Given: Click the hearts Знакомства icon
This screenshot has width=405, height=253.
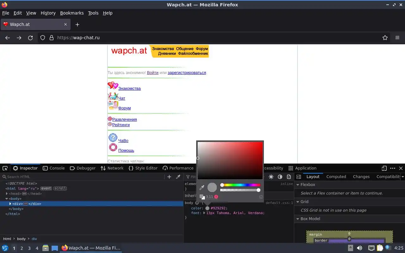Looking at the screenshot, I should pyautogui.click(x=113, y=85).
